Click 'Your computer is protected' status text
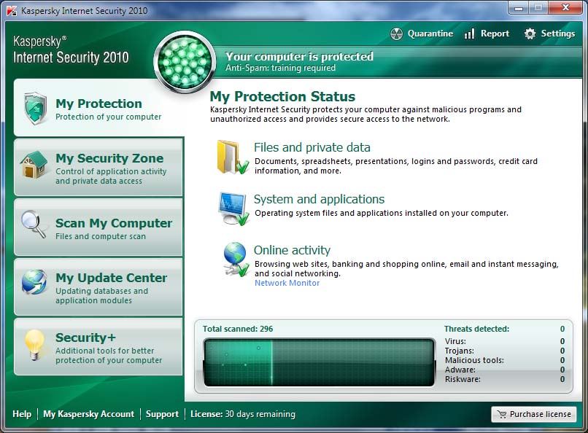This screenshot has width=588, height=433. (x=299, y=56)
